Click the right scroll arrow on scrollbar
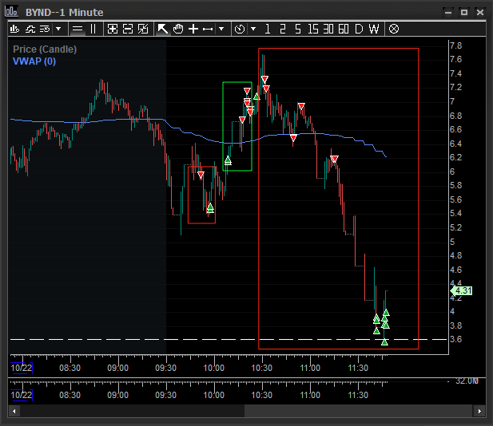 479,411
